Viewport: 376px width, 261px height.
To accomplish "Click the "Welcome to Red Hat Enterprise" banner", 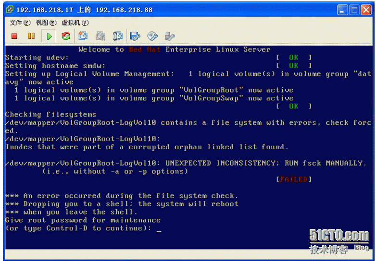I will pyautogui.click(x=175, y=49).
